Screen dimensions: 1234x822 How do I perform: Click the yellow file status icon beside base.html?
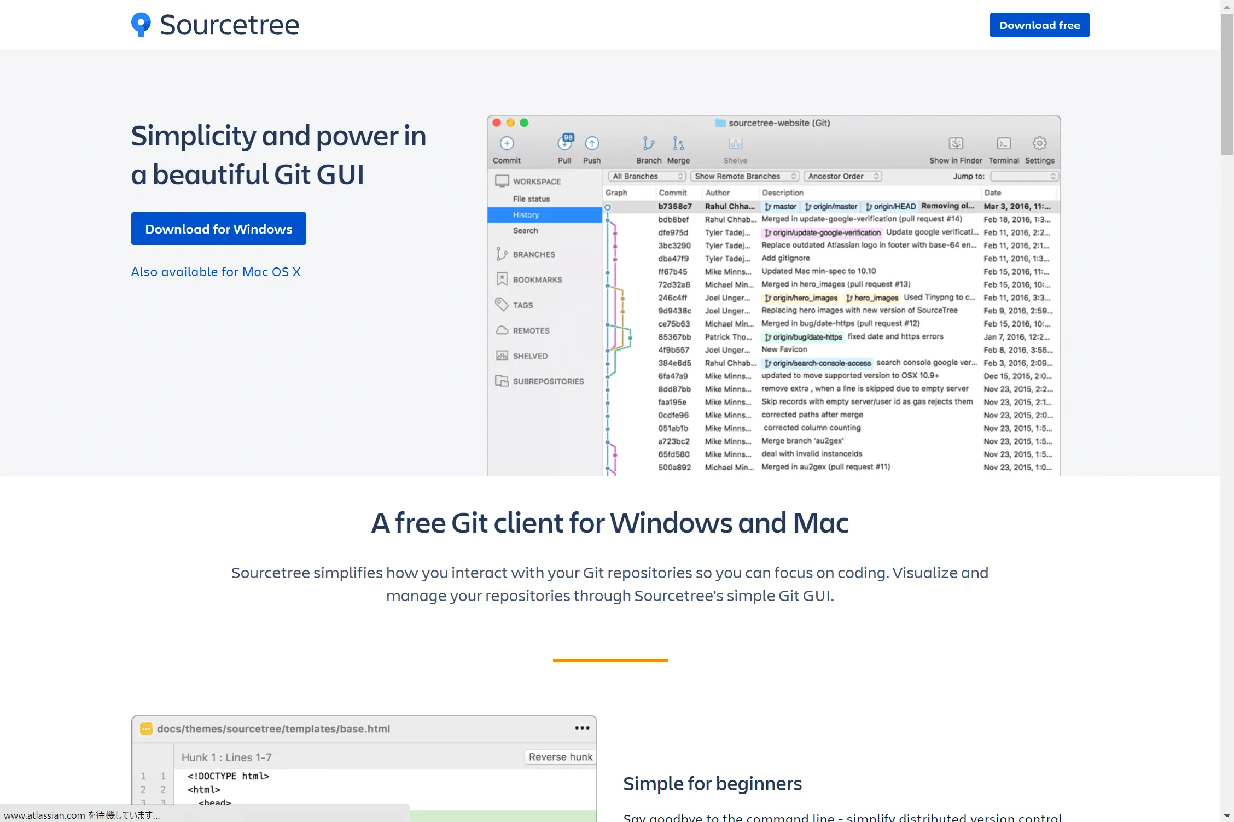(146, 729)
